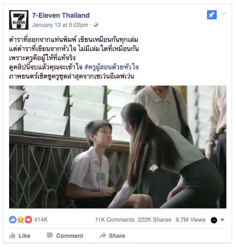This screenshot has width=236, height=247.
Task: Open the dropdown arrow beside 9.7M Views
Action: (222, 220)
